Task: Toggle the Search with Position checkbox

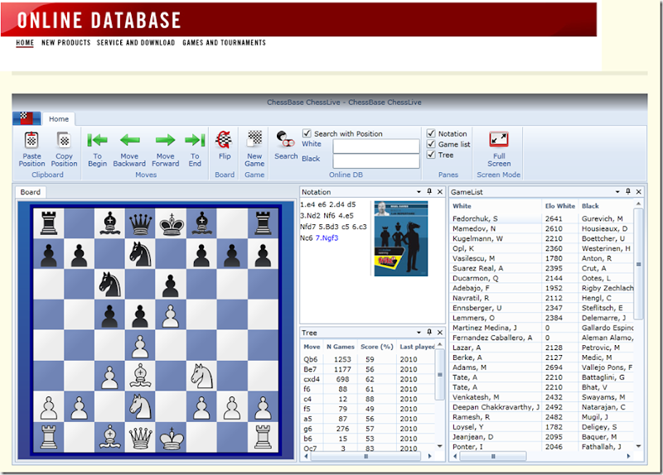Action: coord(307,133)
